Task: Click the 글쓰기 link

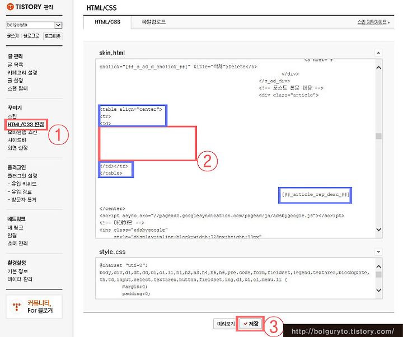Action: pyautogui.click(x=12, y=36)
